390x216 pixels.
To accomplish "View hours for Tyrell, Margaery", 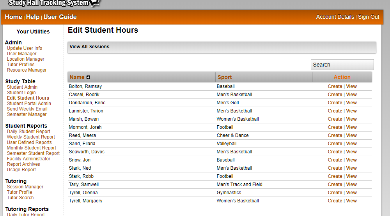I will pyautogui.click(x=351, y=201).
